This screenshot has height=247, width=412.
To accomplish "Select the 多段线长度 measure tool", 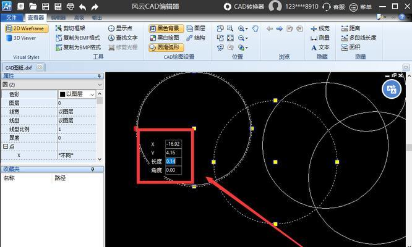I will tap(359, 38).
